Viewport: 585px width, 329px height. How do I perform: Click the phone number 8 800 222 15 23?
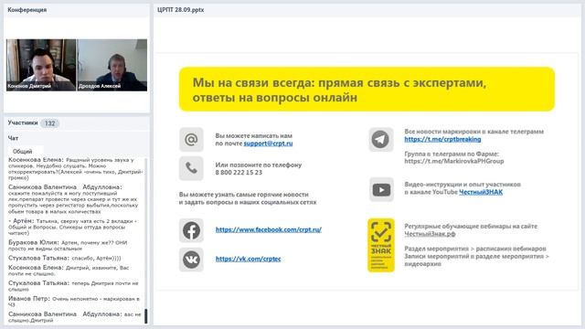tap(239, 173)
